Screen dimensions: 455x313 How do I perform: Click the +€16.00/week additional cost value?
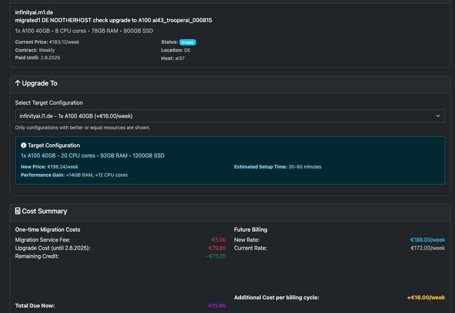(x=426, y=297)
